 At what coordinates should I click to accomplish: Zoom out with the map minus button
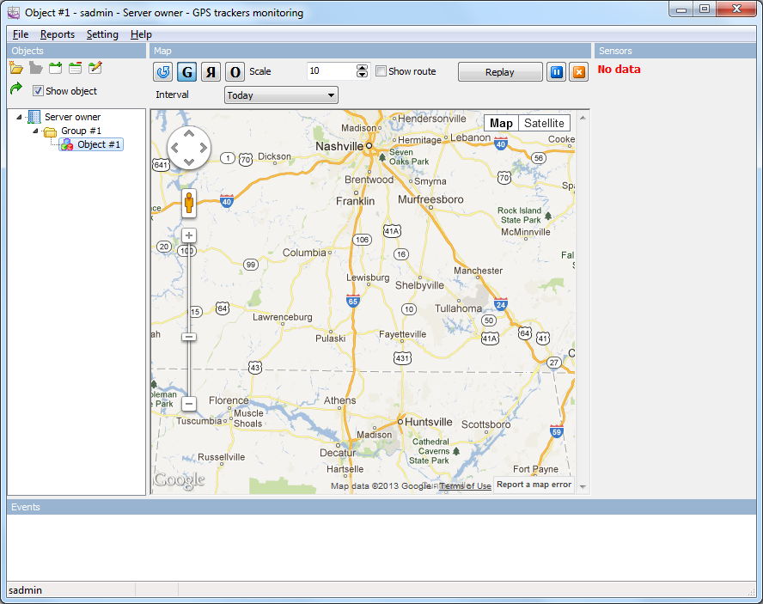tap(189, 404)
